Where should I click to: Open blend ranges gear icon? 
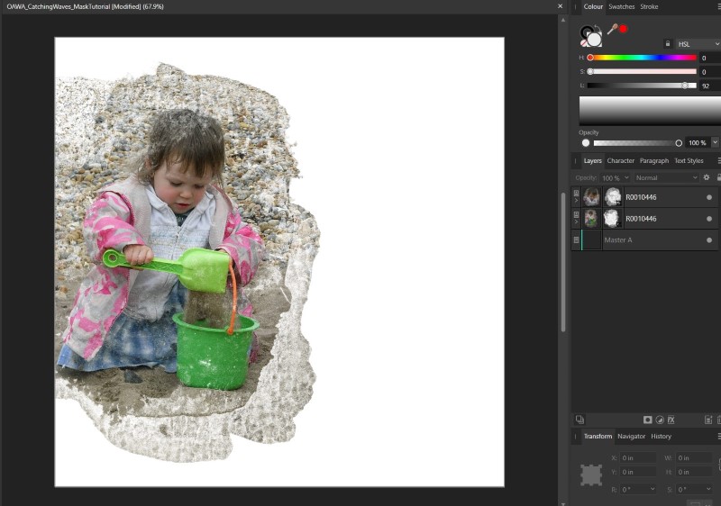point(707,177)
